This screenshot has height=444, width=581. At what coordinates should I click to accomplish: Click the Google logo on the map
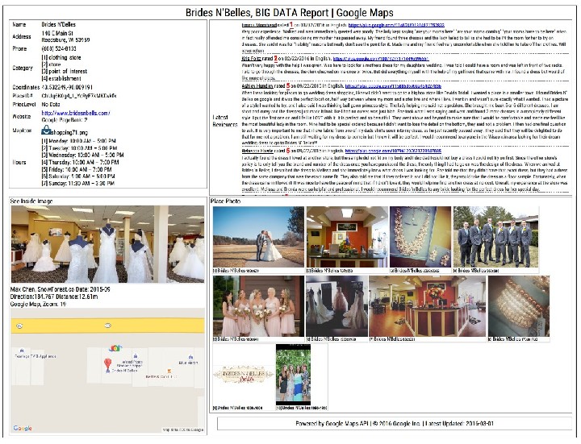coord(23,428)
